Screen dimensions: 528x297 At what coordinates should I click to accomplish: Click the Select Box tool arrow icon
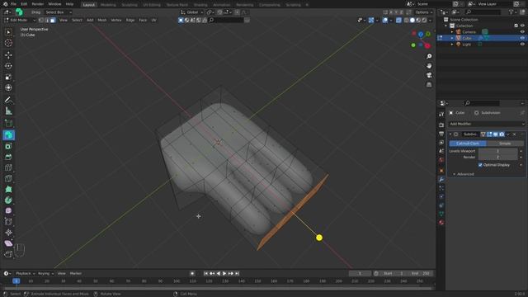point(8,32)
